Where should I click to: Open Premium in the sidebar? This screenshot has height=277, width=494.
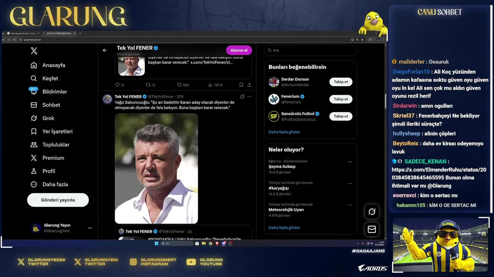pos(47,158)
